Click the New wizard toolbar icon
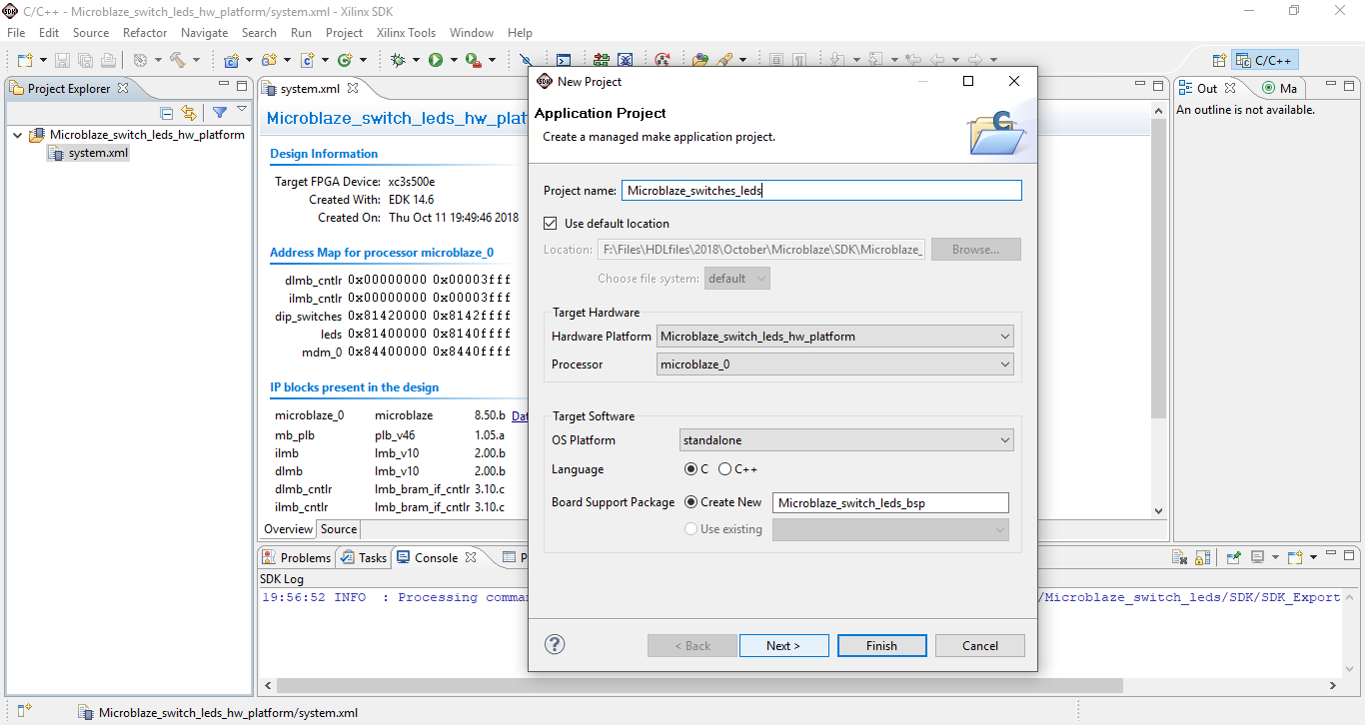Viewport: 1365px width, 725px height. (24, 60)
